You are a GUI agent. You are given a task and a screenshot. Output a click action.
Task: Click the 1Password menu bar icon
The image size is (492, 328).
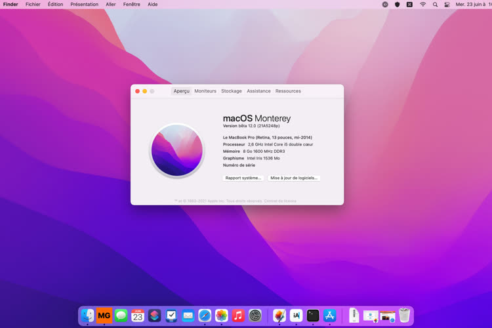[385, 5]
